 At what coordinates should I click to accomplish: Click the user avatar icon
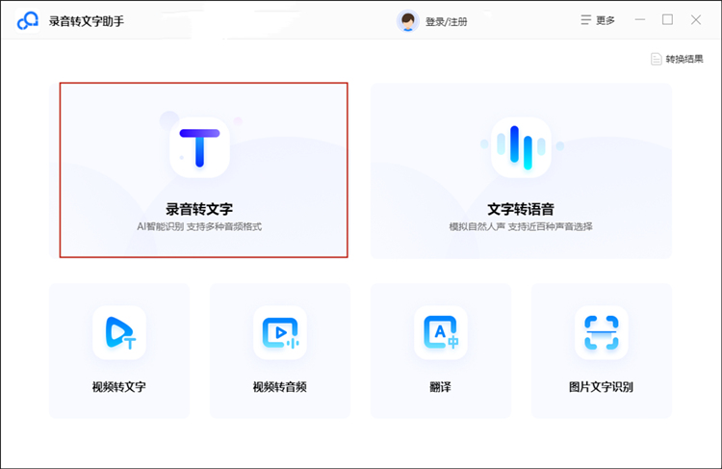407,21
